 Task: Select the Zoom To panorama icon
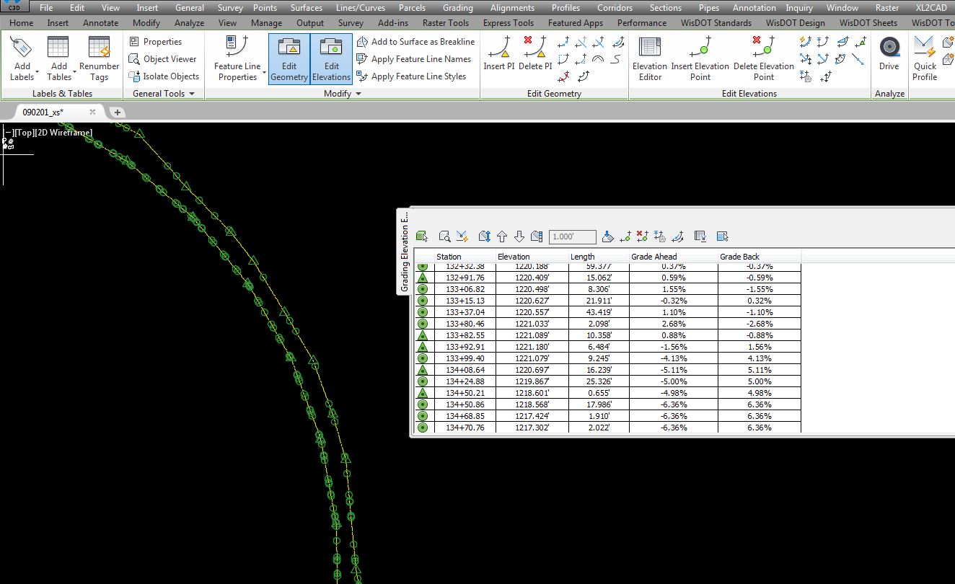[x=443, y=235]
